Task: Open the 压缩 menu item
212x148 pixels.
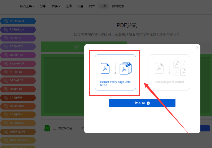Action: pyautogui.click(x=69, y=6)
